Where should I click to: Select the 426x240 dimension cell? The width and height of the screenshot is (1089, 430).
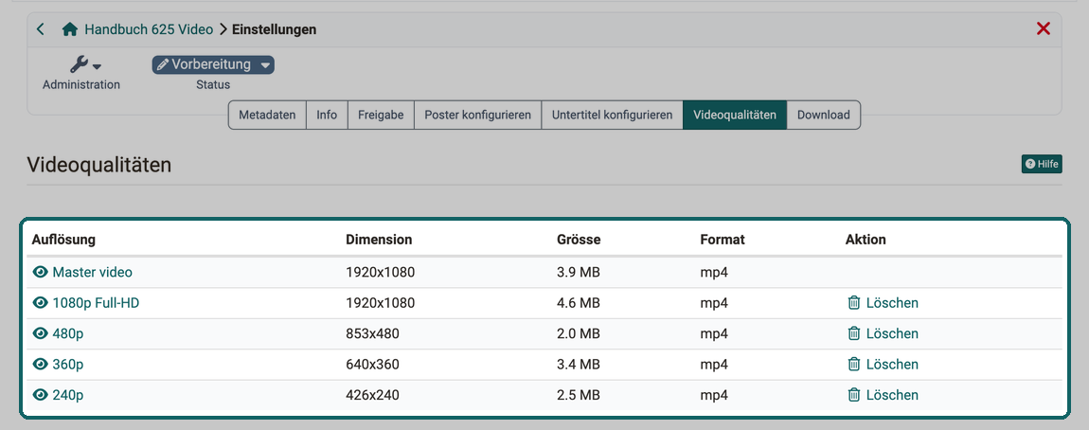(372, 395)
